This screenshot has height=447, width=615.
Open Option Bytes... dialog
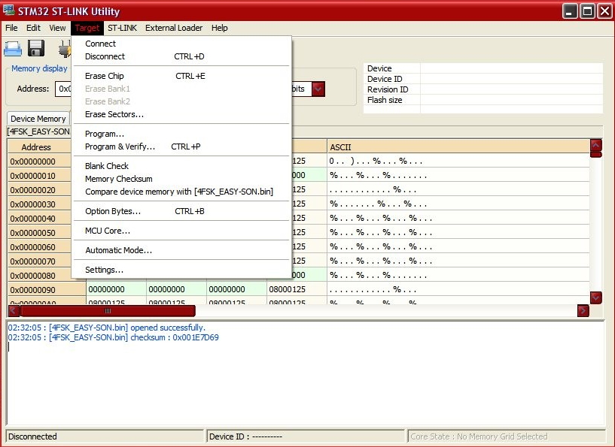point(181,211)
